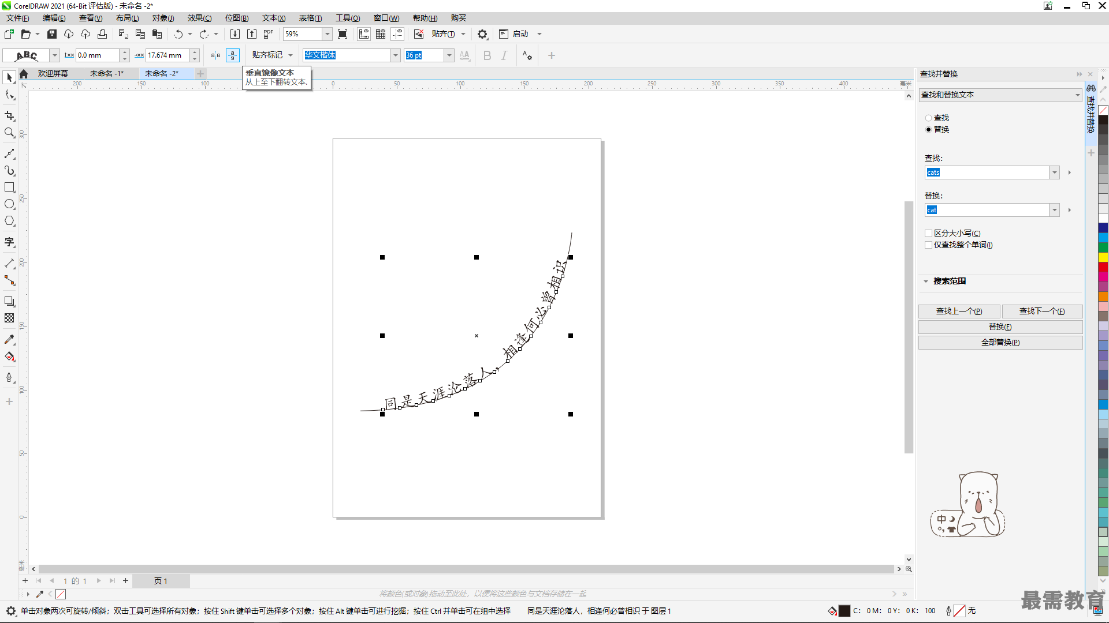The width and height of the screenshot is (1109, 623).
Task: Open the 替换 field dropdown arrow
Action: pyautogui.click(x=1055, y=210)
